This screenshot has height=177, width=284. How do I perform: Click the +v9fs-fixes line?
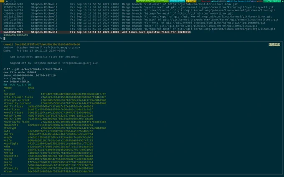pos(48,119)
